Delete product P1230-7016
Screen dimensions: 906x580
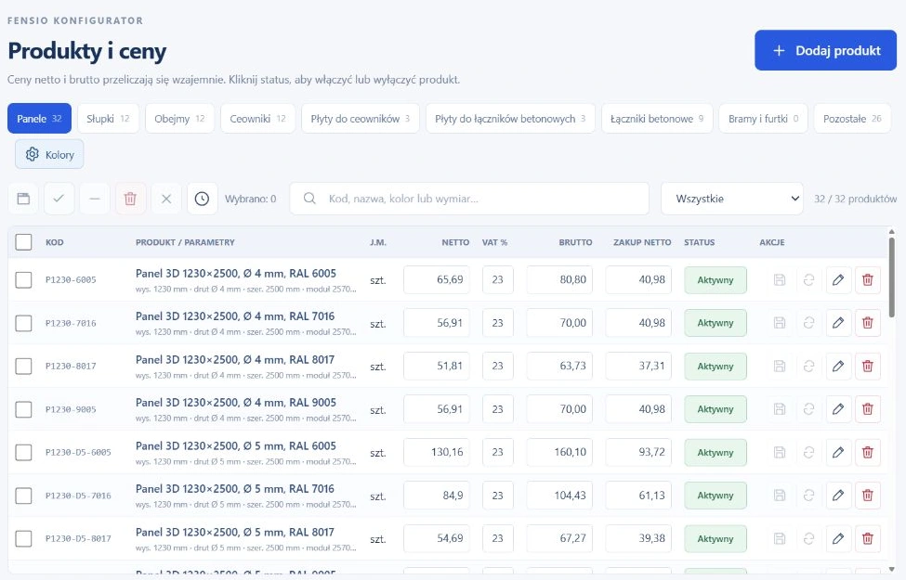coord(868,323)
